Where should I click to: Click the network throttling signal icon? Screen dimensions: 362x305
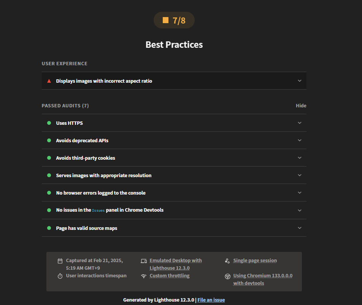pyautogui.click(x=144, y=276)
